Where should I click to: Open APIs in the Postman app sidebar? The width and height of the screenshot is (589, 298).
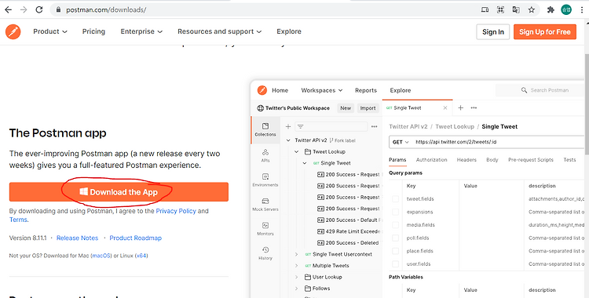coord(265,155)
